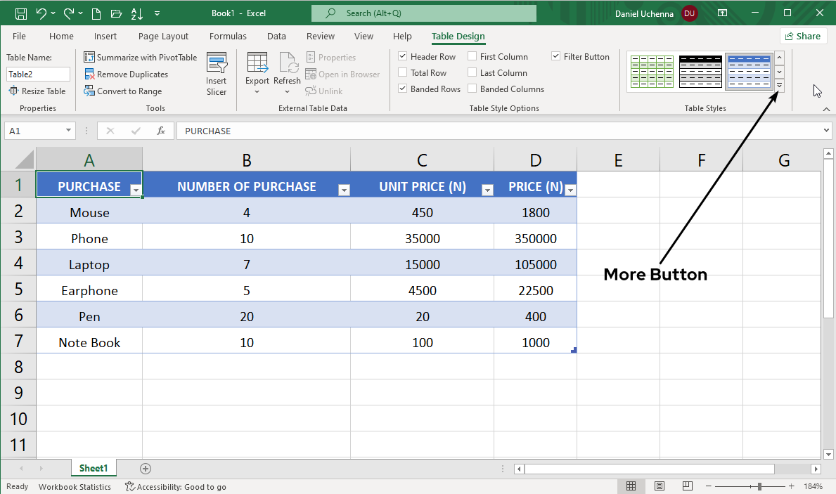The width and height of the screenshot is (836, 494).
Task: Enable the Total Row checkbox
Action: tap(403, 72)
